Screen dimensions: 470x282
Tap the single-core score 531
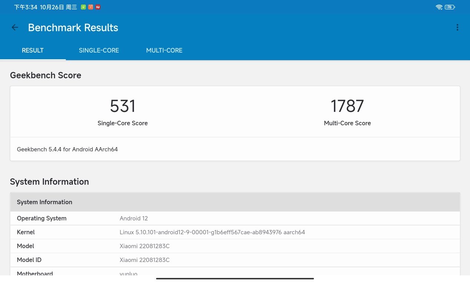pos(123,106)
